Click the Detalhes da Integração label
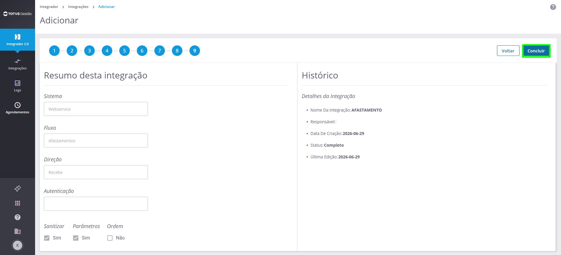The image size is (561, 255). click(x=328, y=96)
